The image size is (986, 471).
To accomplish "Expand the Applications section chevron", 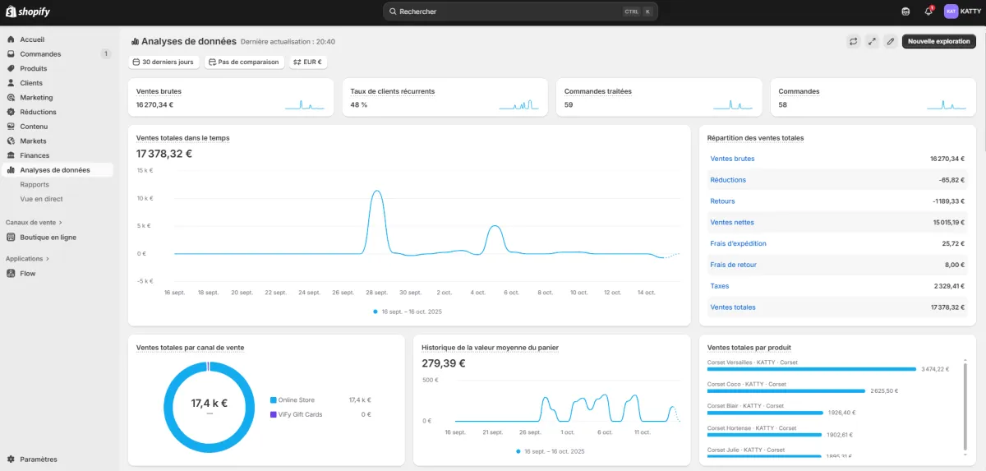I will [48, 258].
